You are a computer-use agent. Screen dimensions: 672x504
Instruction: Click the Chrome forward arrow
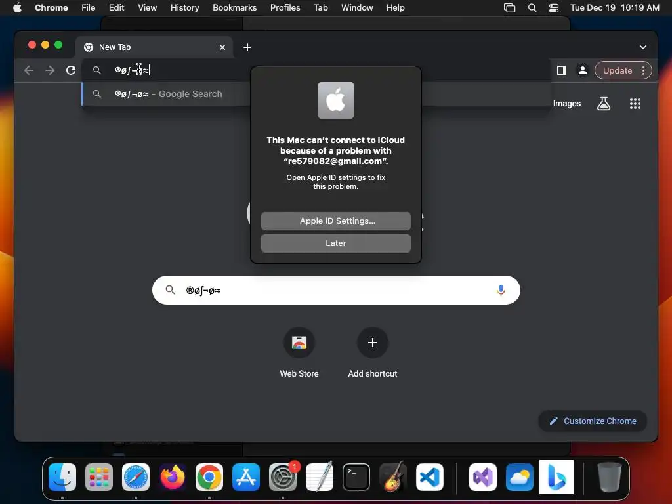[x=50, y=70]
